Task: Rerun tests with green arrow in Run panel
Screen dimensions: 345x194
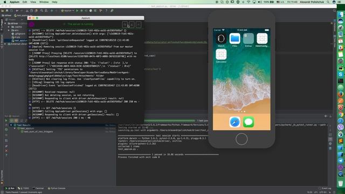Action: tap(6, 121)
